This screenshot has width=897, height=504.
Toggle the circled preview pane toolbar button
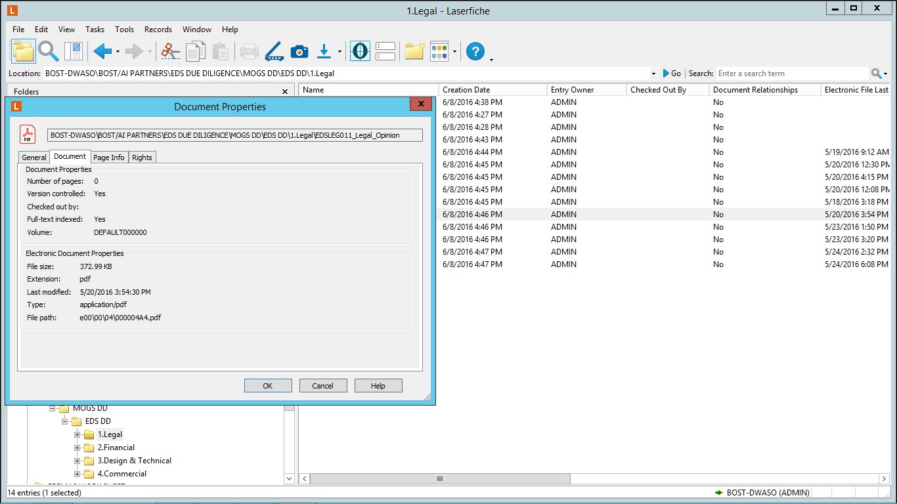pyautogui.click(x=360, y=51)
